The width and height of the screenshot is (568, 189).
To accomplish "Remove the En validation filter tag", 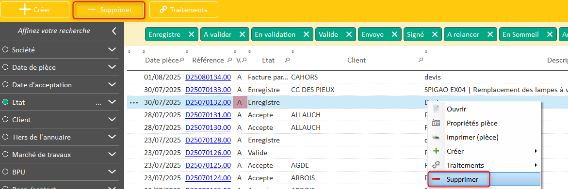I will tap(306, 34).
